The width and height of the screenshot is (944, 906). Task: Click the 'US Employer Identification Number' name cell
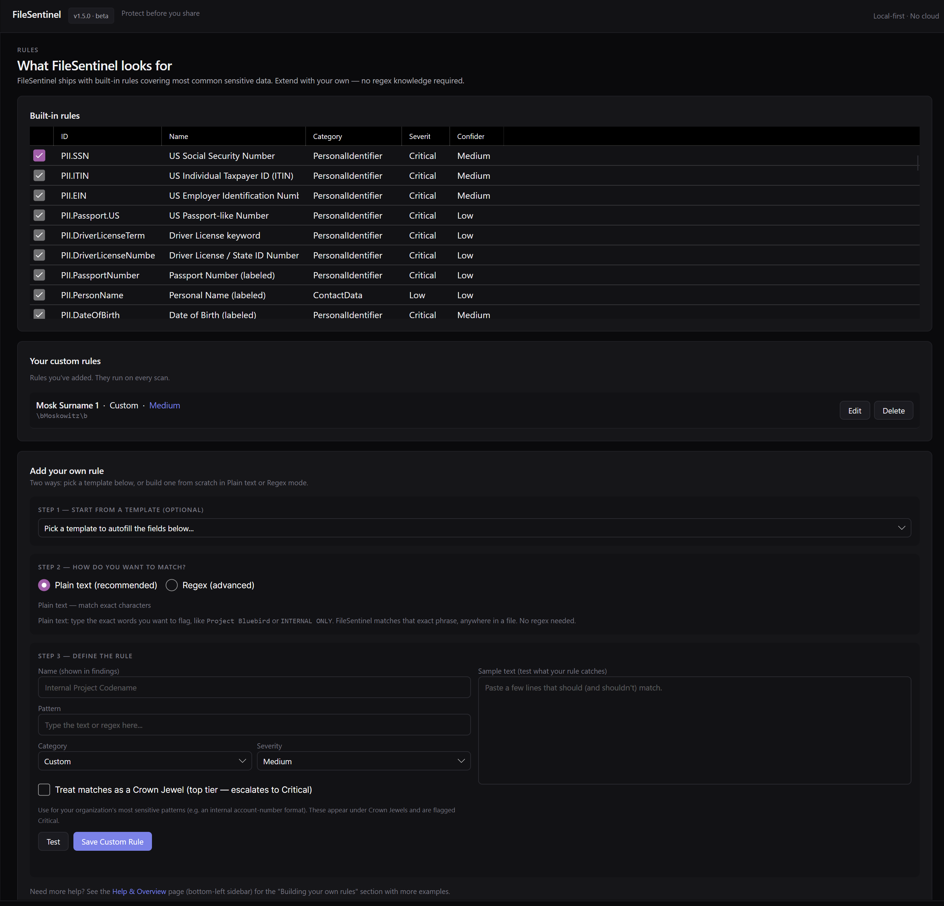click(x=234, y=195)
